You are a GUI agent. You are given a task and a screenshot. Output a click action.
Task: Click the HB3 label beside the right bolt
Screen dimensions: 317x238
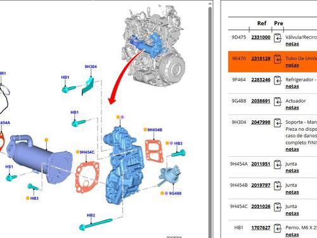[178, 143]
